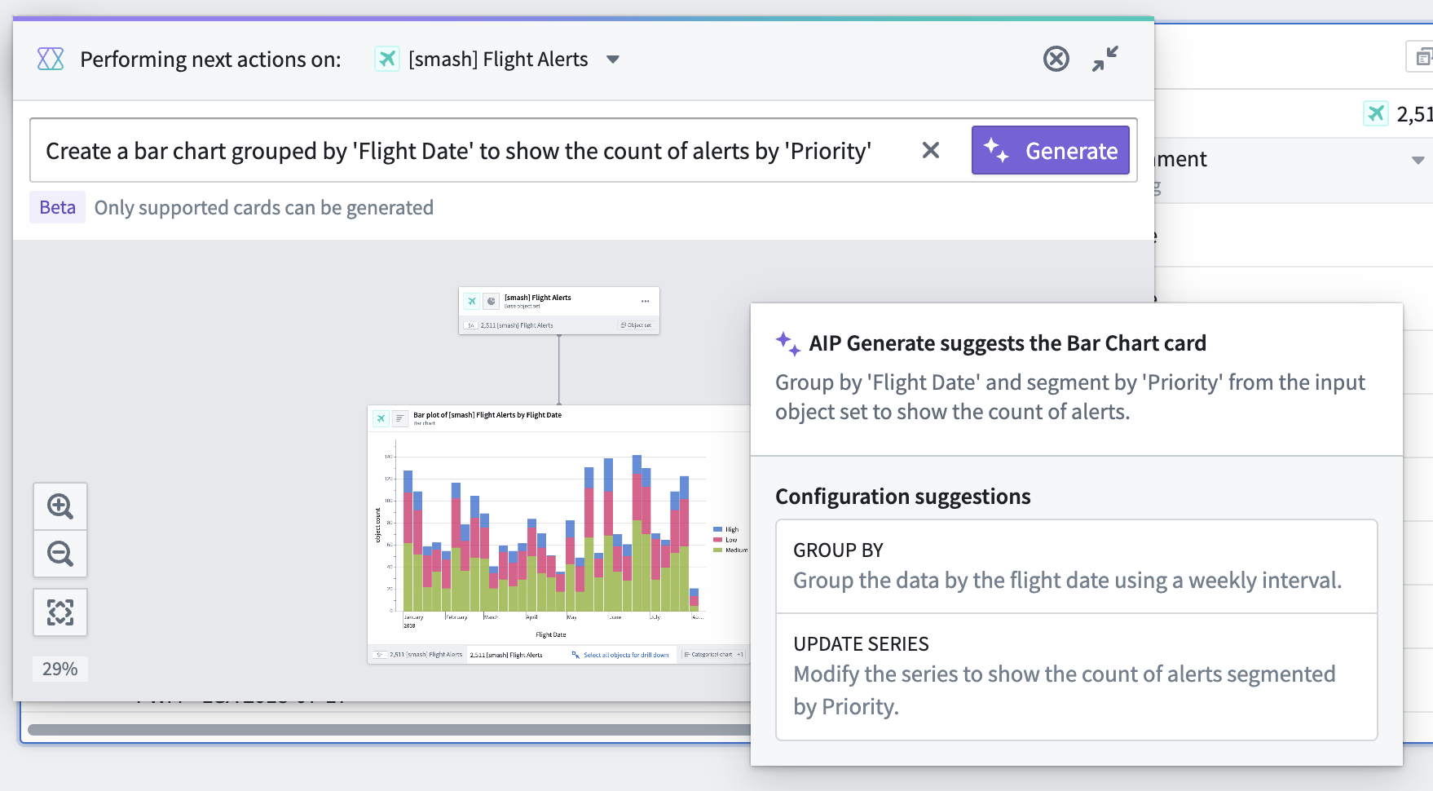
Task: Click the plane icon on Bar plot card
Action: point(381,418)
